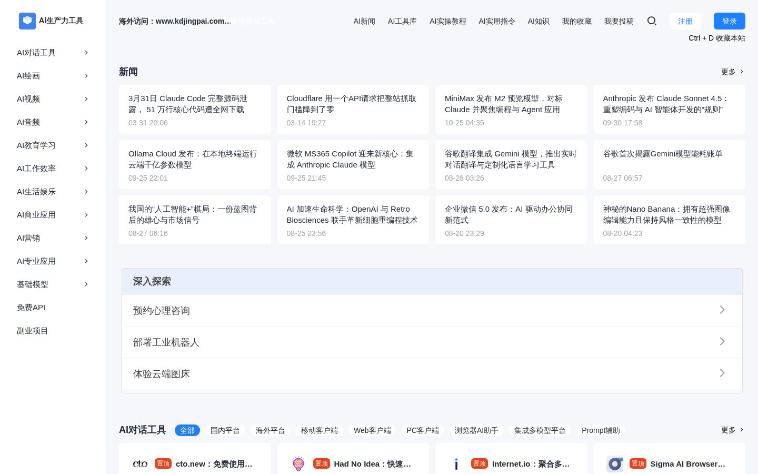758x474 pixels.
Task: Go to AI新闻 in top navigation
Action: tap(364, 21)
